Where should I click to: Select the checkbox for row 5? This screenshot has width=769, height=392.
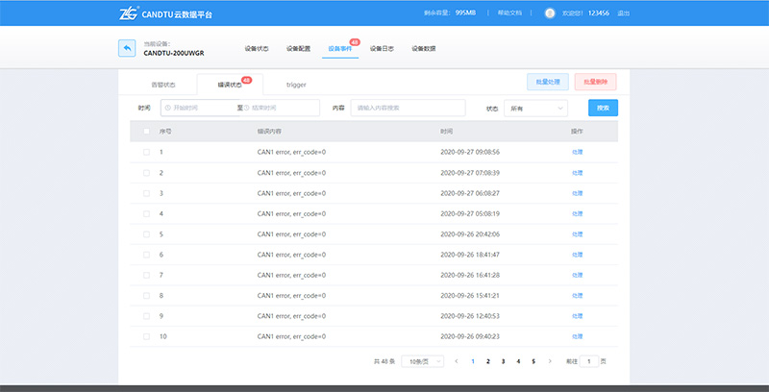[146, 234]
